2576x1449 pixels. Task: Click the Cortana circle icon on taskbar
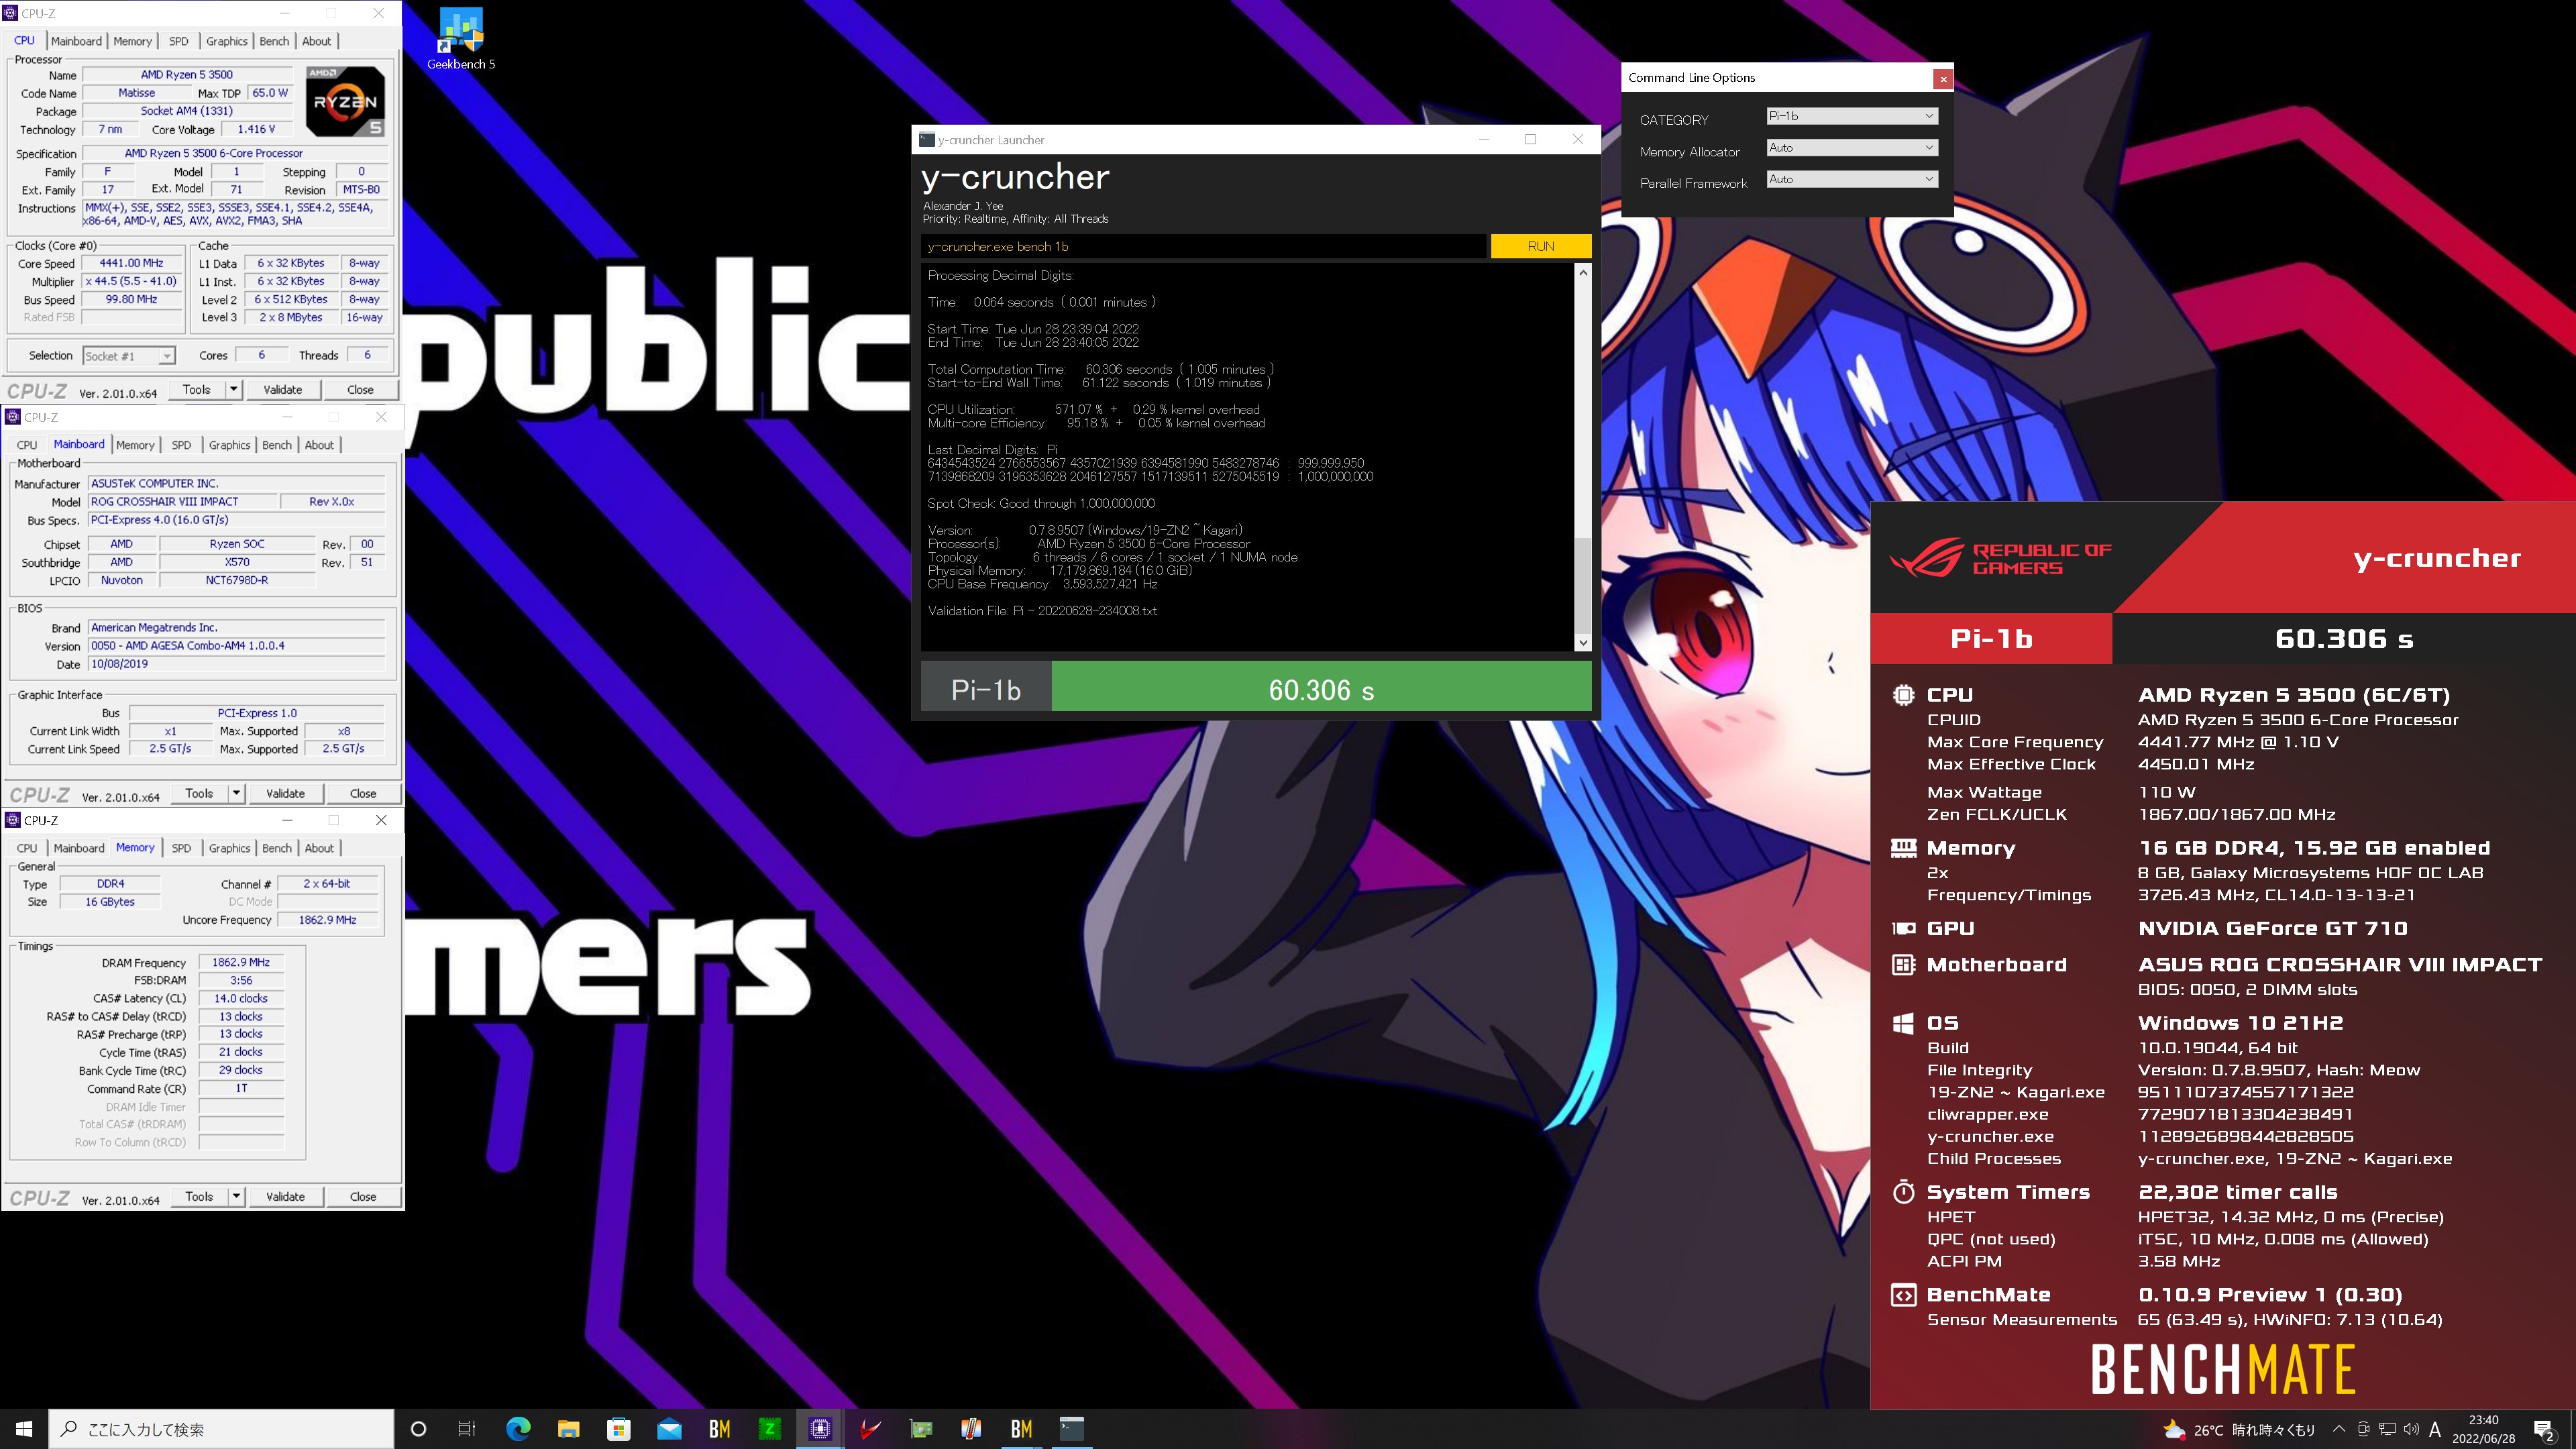(x=419, y=1429)
